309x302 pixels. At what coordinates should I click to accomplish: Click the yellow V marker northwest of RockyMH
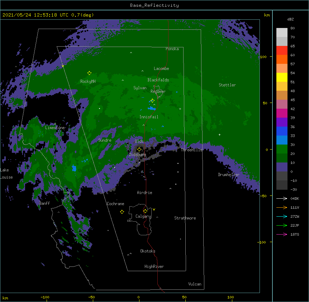(x=63, y=66)
